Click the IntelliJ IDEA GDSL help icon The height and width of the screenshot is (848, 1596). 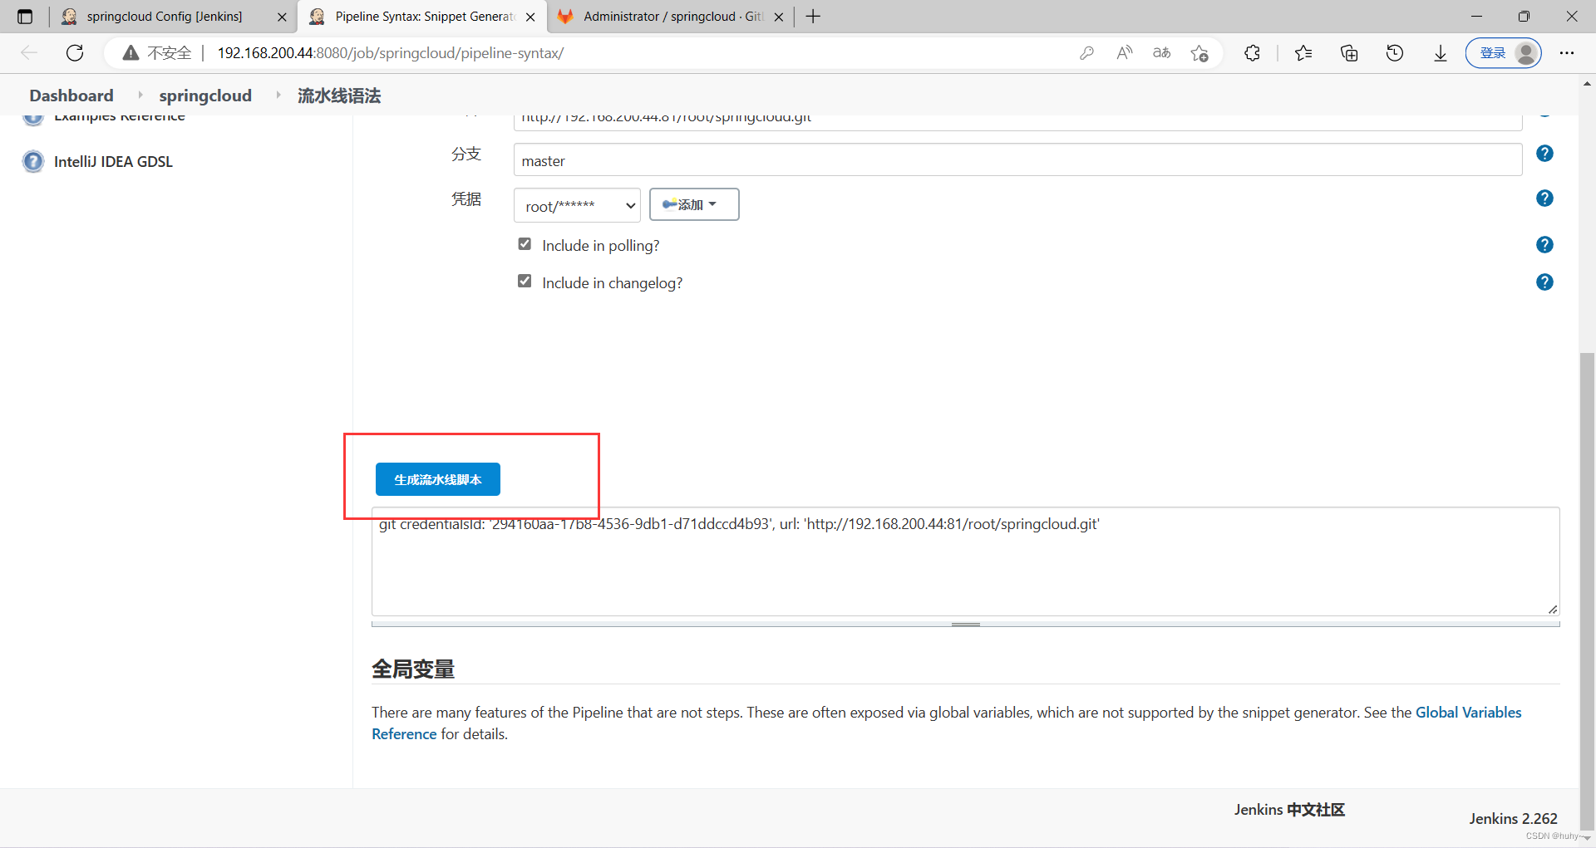[x=33, y=161]
